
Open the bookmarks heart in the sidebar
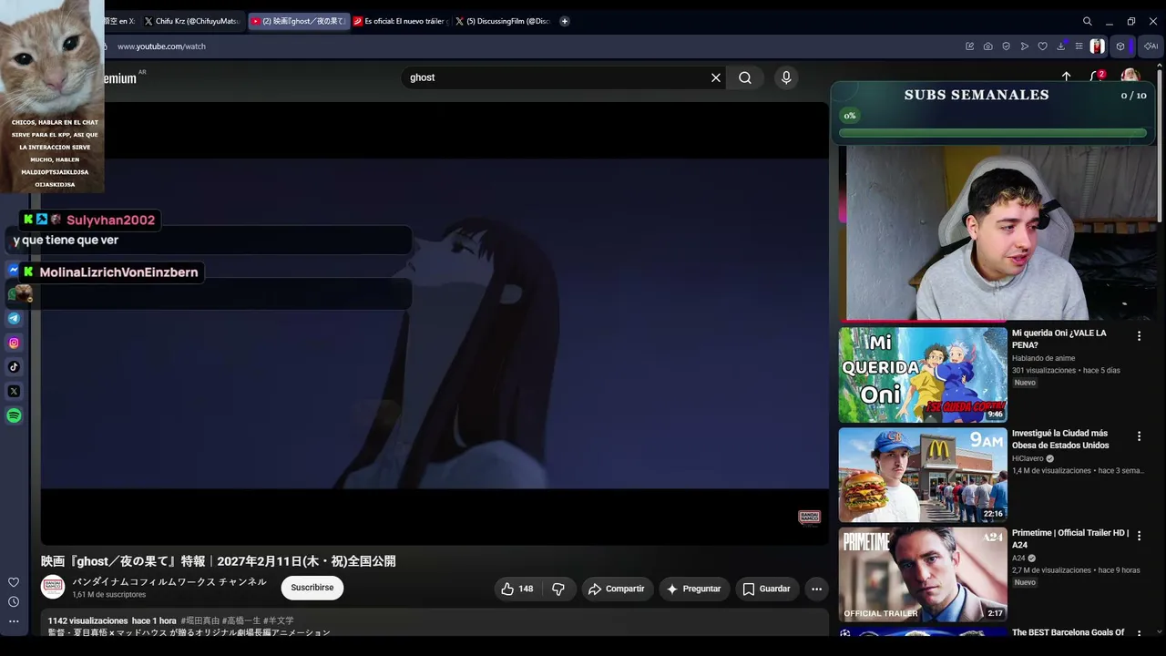point(14,582)
